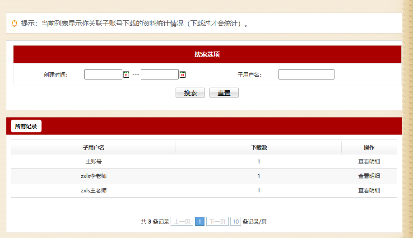Click the records-per-page box showing 10
Viewport: 413px width, 238px height.
click(236, 222)
